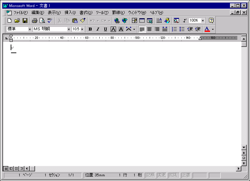The width and height of the screenshot is (250, 181).
Task: Undo the last action
Action: [92, 21]
